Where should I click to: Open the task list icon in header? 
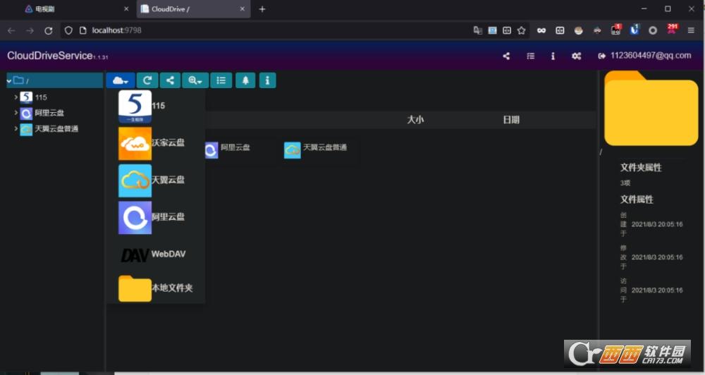pos(531,56)
